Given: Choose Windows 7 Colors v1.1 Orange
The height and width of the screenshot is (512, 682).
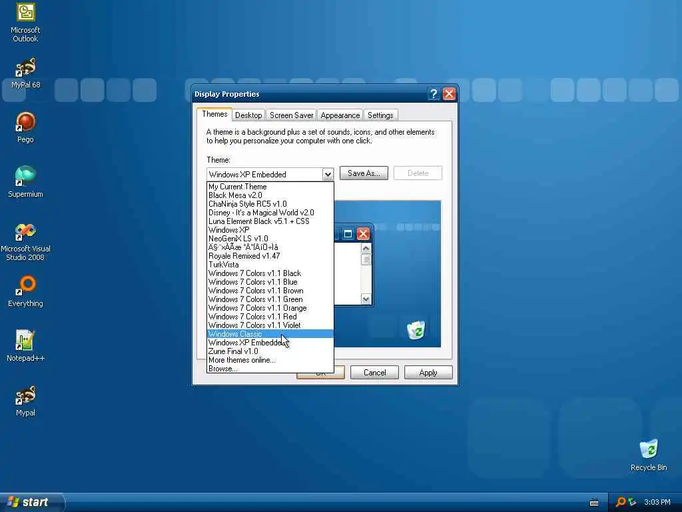Looking at the screenshot, I should (270, 308).
